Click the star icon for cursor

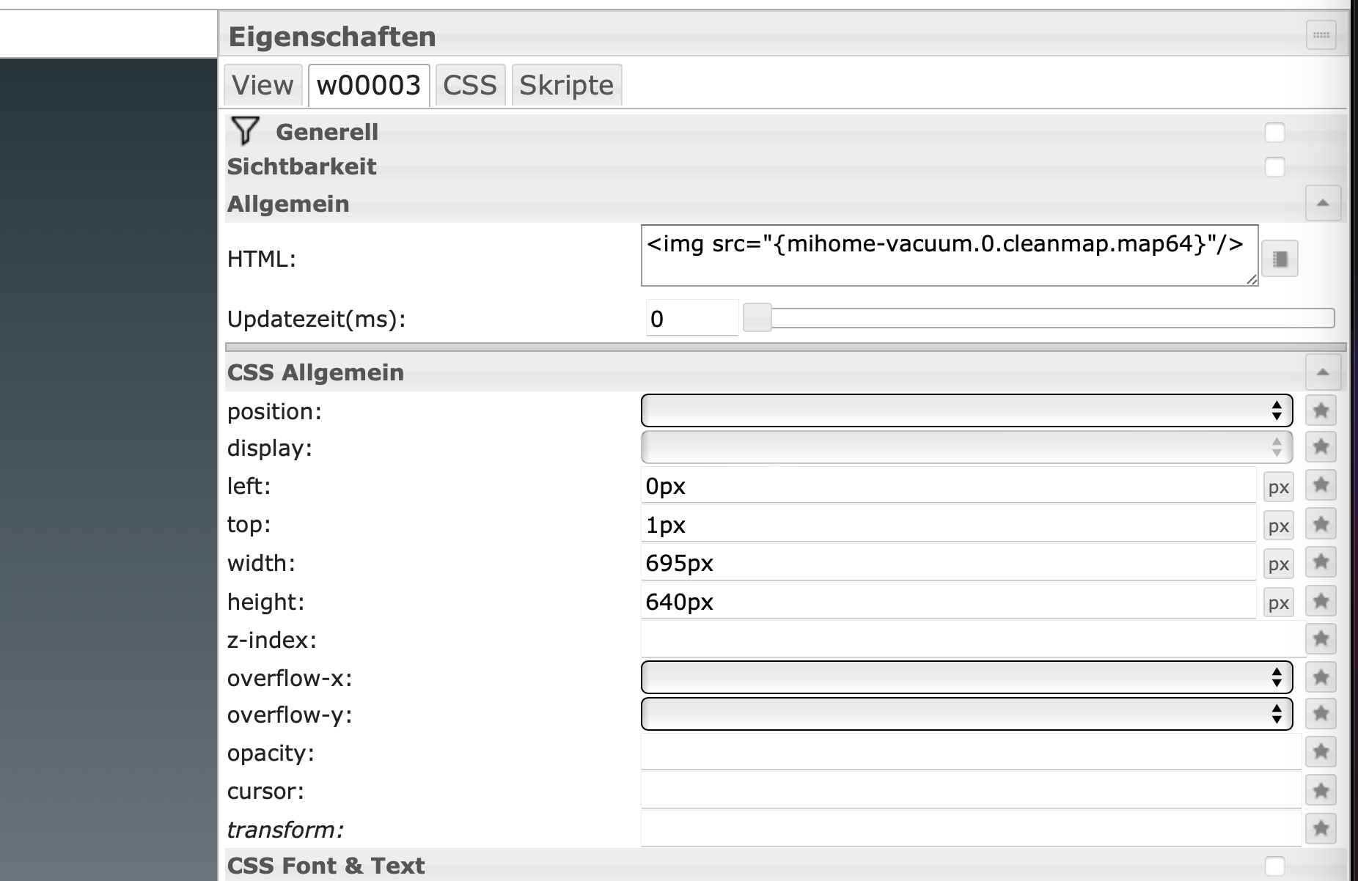coord(1321,791)
